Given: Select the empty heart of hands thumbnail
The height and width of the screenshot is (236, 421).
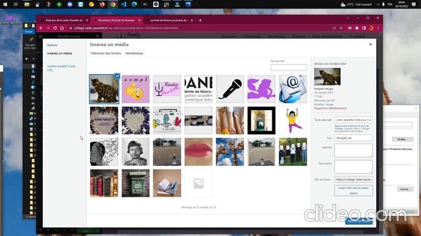Looking at the screenshot, I should pos(136,121).
